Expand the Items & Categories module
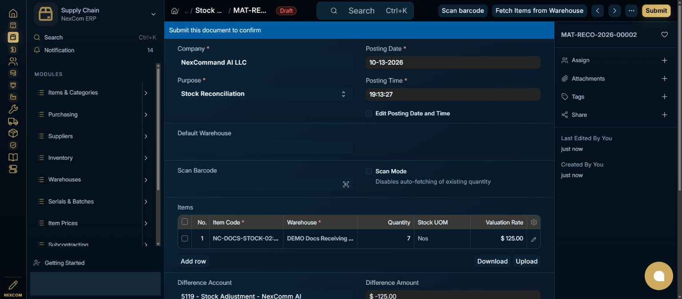 (146, 93)
